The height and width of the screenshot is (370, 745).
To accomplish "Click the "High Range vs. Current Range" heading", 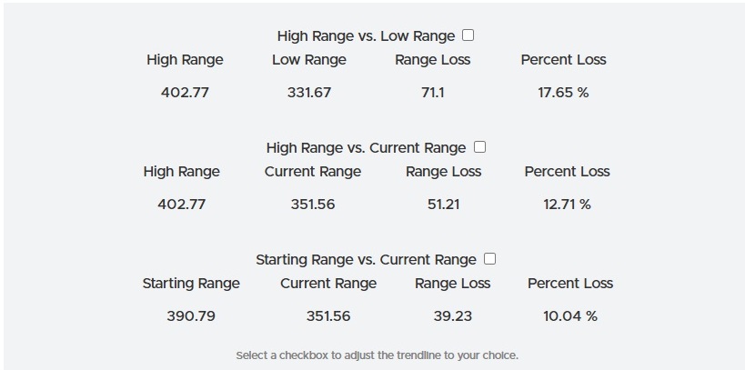I will (366, 147).
